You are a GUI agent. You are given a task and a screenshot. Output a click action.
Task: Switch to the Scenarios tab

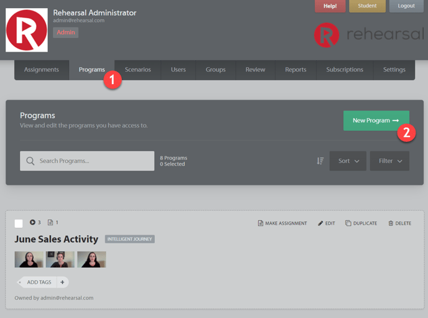point(137,70)
